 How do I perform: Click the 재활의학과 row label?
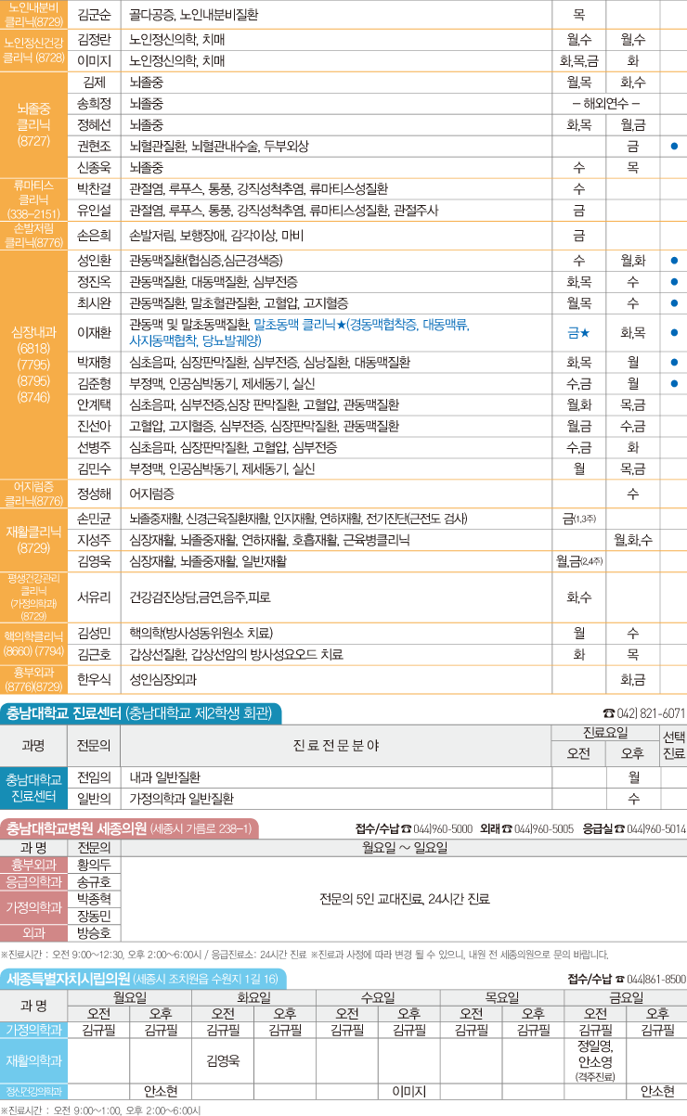(34, 1060)
